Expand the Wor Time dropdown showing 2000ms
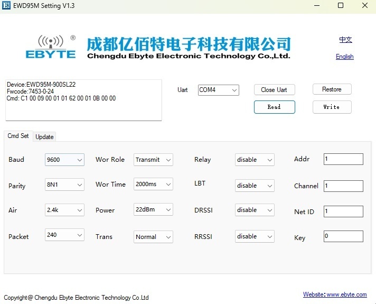Image resolution: width=376 pixels, height=304 pixels. (x=153, y=184)
